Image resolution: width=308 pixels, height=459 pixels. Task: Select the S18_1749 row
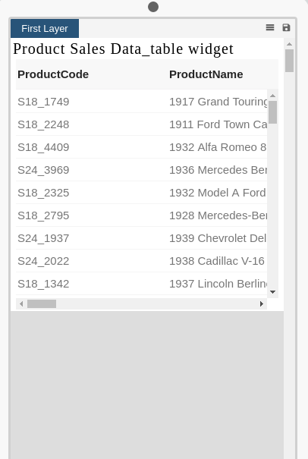(x=141, y=102)
